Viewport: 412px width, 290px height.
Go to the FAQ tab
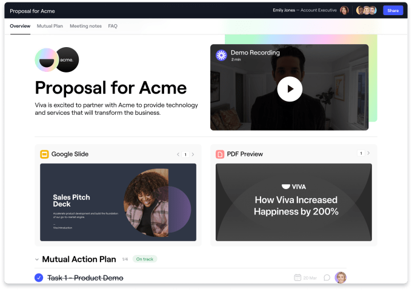[113, 26]
